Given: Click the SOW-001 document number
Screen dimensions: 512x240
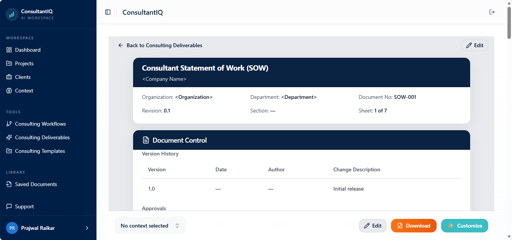Looking at the screenshot, I should (405, 97).
